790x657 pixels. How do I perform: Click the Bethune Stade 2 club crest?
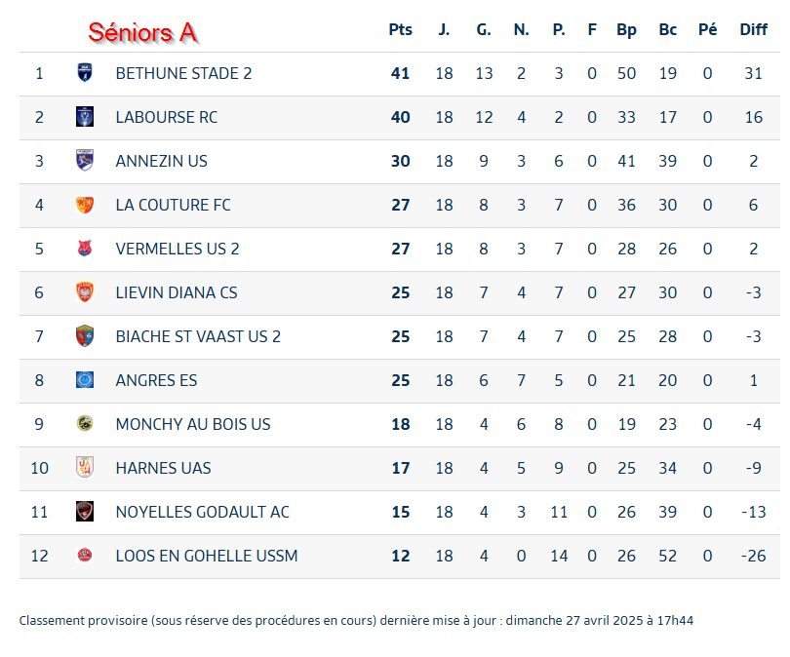pos(85,72)
